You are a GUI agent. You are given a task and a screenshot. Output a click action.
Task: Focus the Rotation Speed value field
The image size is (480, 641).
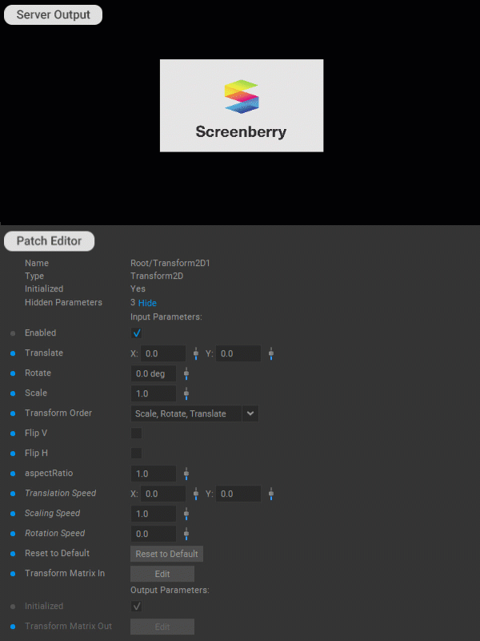tap(154, 534)
